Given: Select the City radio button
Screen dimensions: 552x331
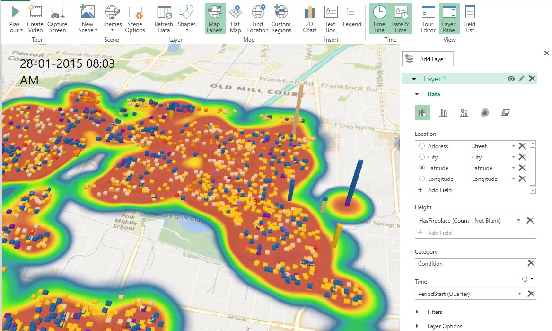Looking at the screenshot, I should pos(421,157).
